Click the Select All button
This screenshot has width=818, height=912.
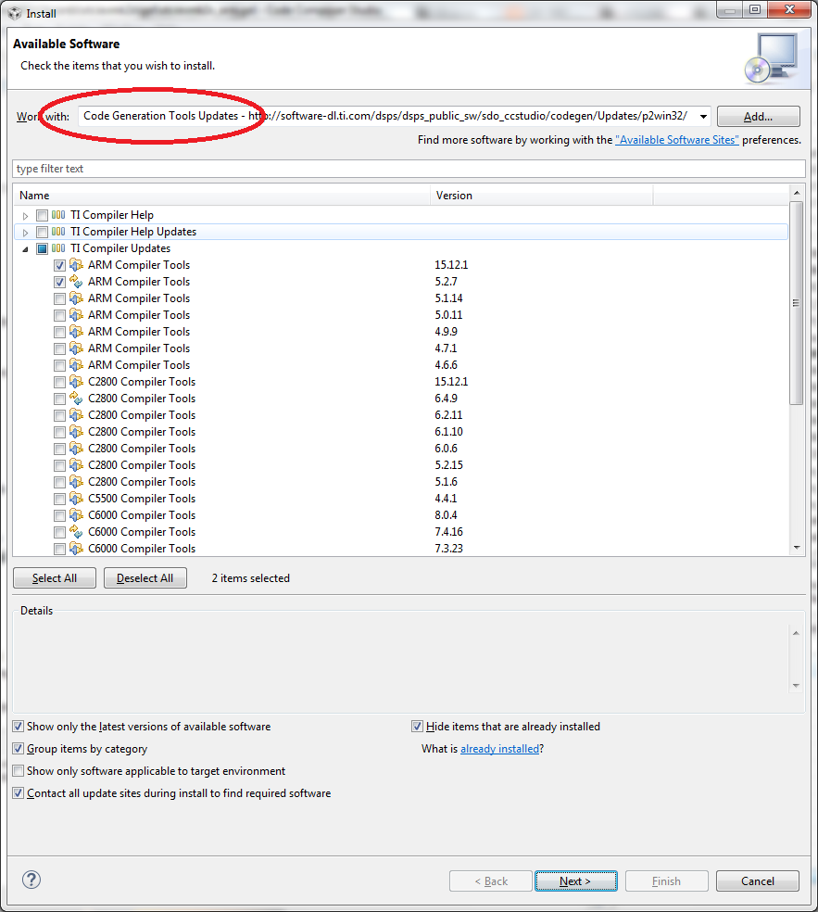tap(55, 578)
